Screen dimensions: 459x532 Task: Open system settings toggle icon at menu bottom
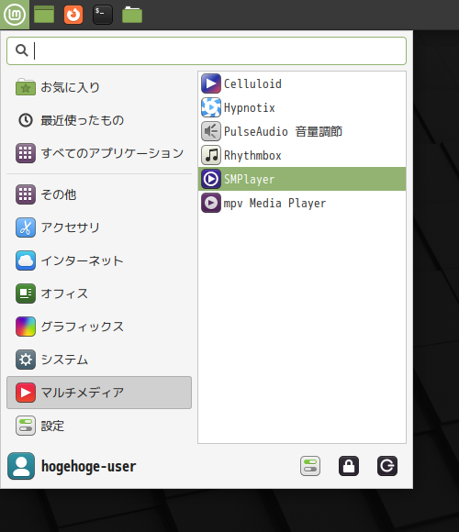pyautogui.click(x=310, y=466)
